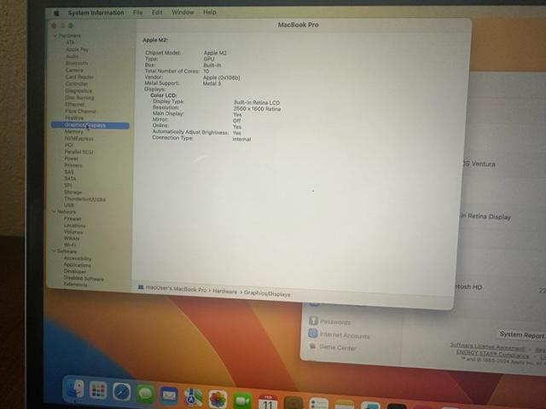This screenshot has height=409, width=546.
Task: Select ATA in the sidebar
Action: pyautogui.click(x=70, y=43)
